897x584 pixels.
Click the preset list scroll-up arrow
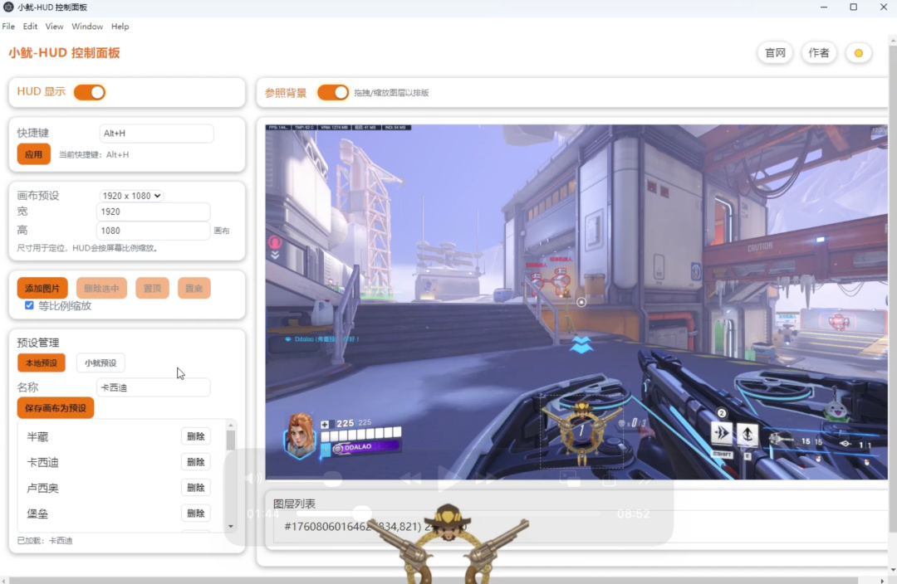pos(231,426)
